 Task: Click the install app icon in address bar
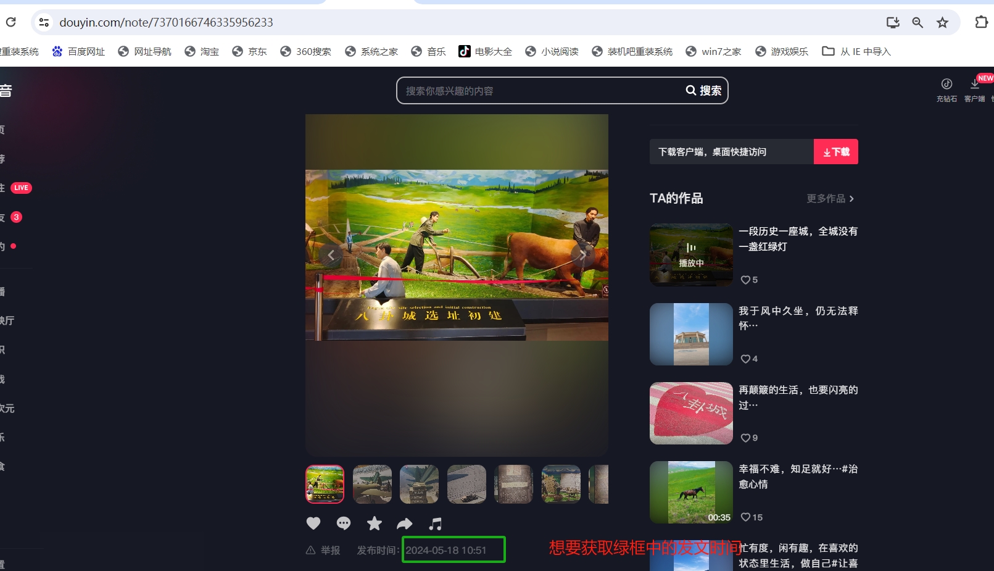point(893,22)
